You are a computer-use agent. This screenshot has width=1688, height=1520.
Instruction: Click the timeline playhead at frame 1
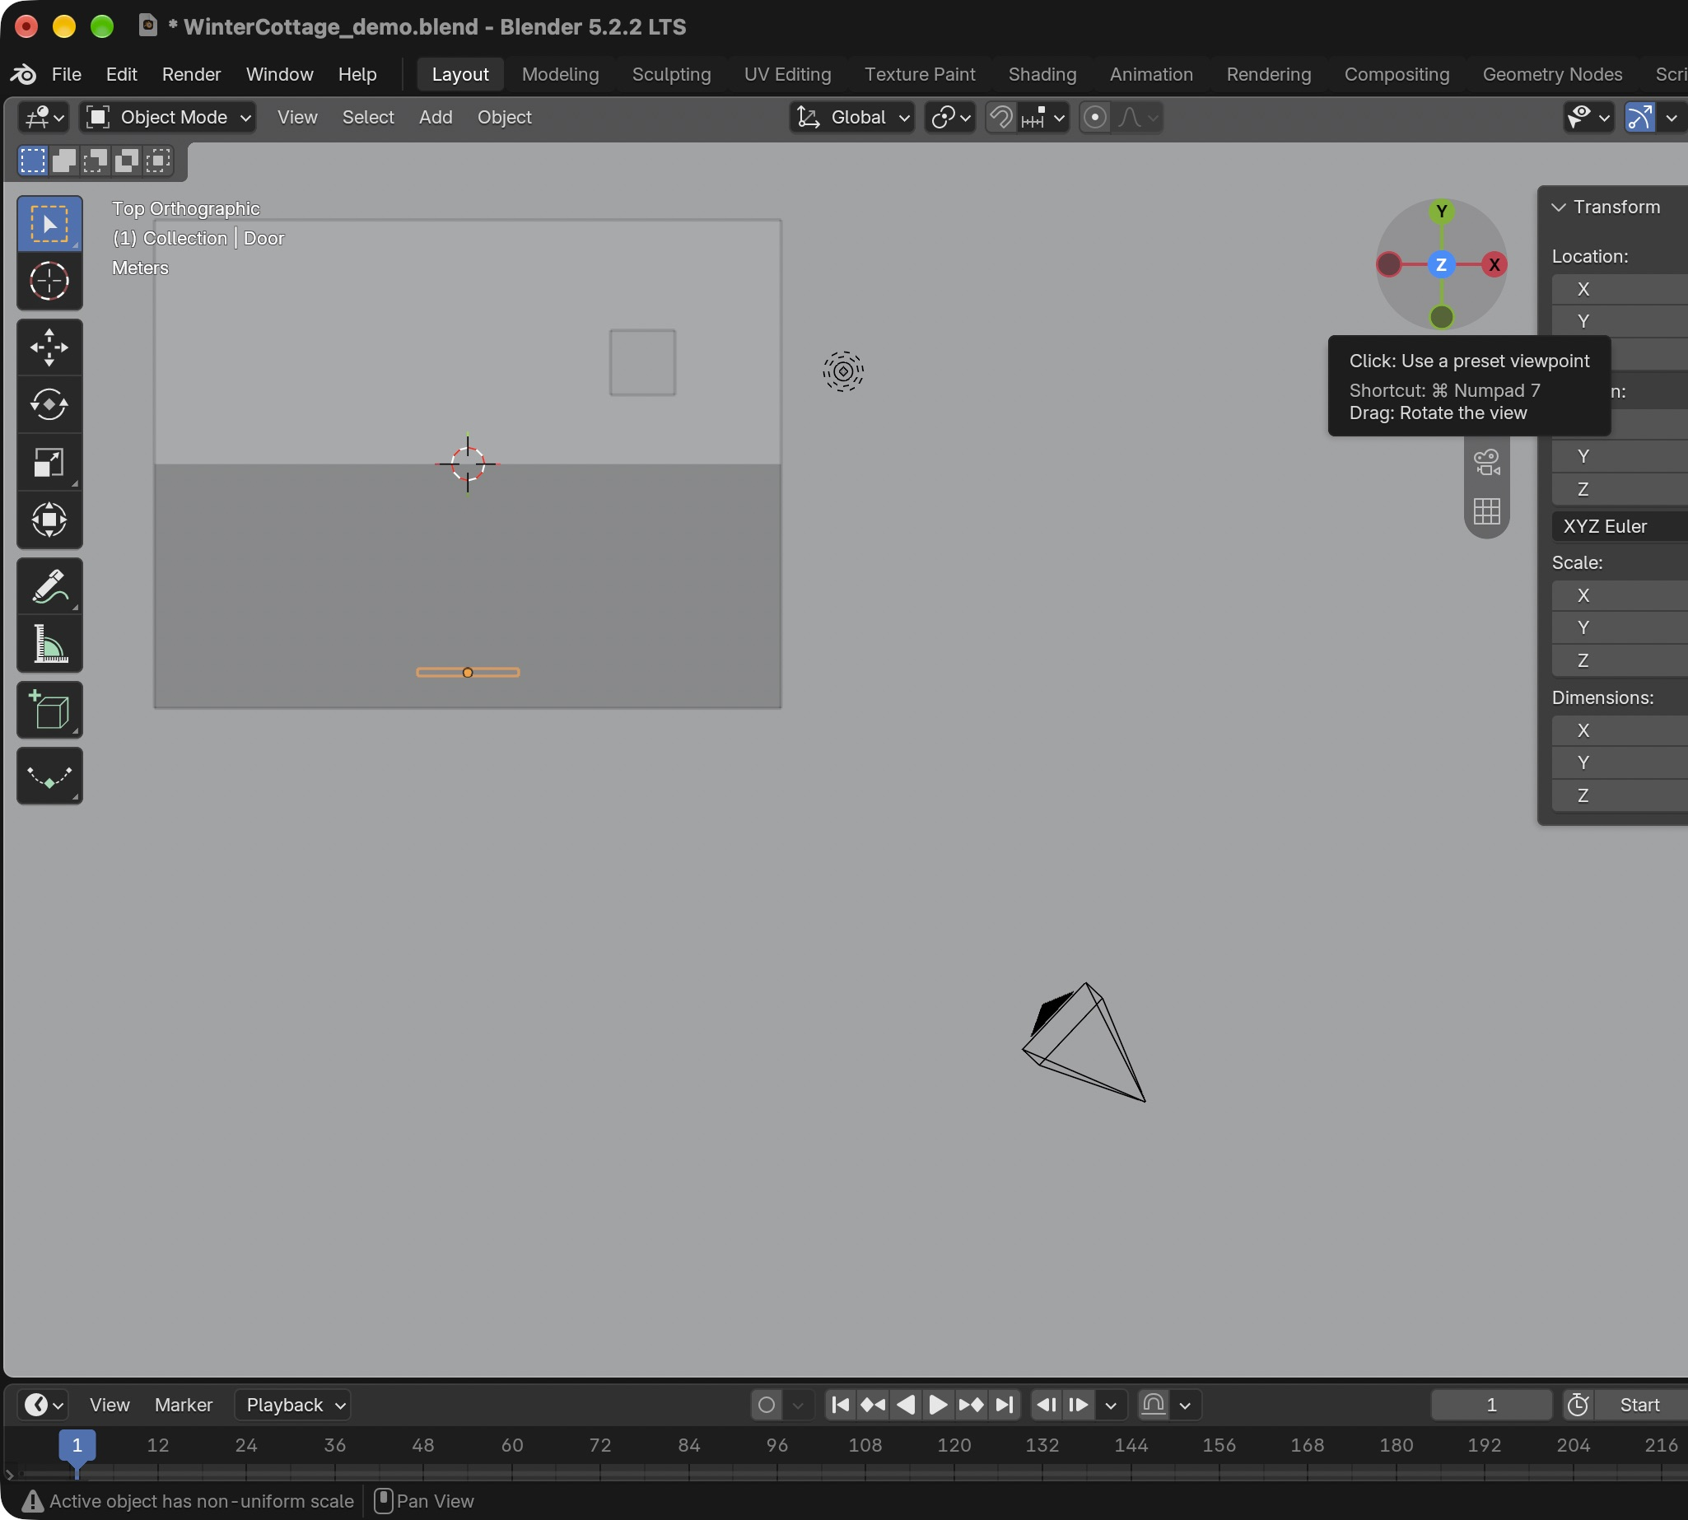coord(77,1446)
